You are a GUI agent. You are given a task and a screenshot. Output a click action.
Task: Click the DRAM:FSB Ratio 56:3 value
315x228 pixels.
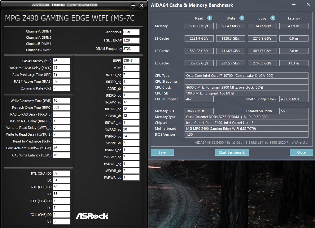294,111
